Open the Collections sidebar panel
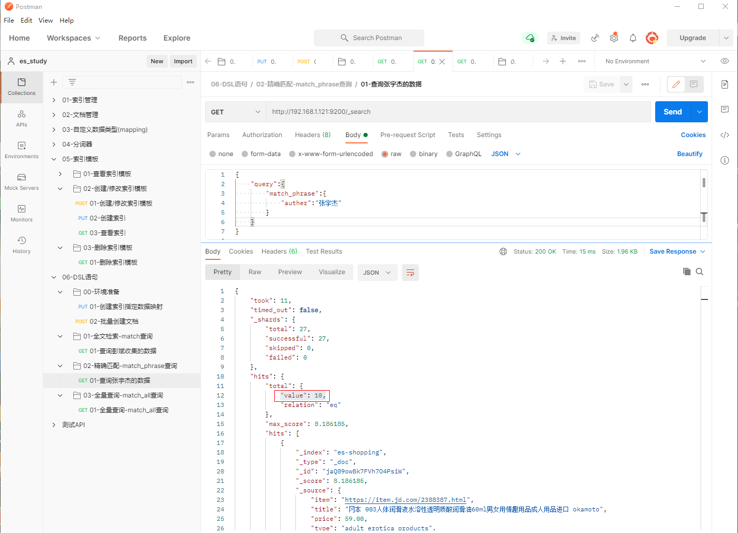Screen dimensions: 738x533 point(22,86)
